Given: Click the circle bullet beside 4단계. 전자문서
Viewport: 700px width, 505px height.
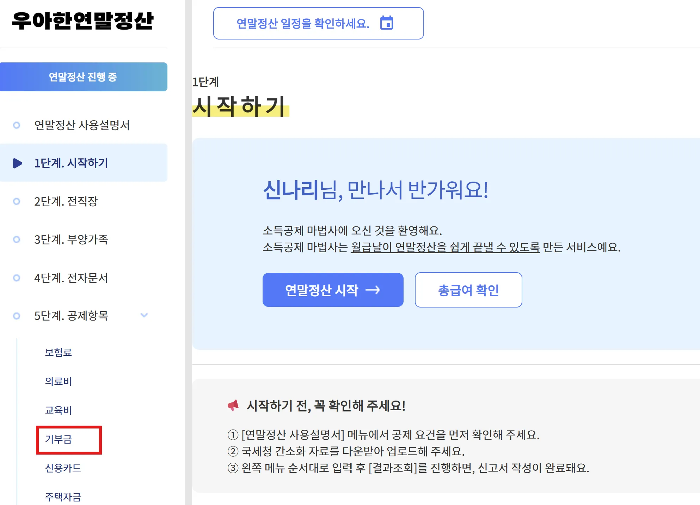Looking at the screenshot, I should coord(16,278).
